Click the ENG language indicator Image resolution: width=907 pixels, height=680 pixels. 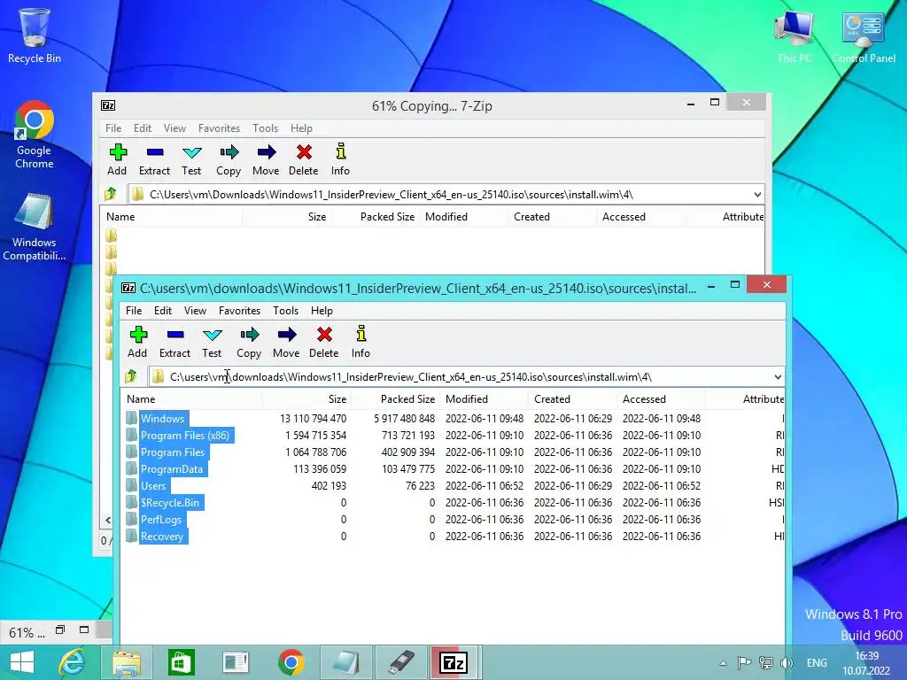817,663
